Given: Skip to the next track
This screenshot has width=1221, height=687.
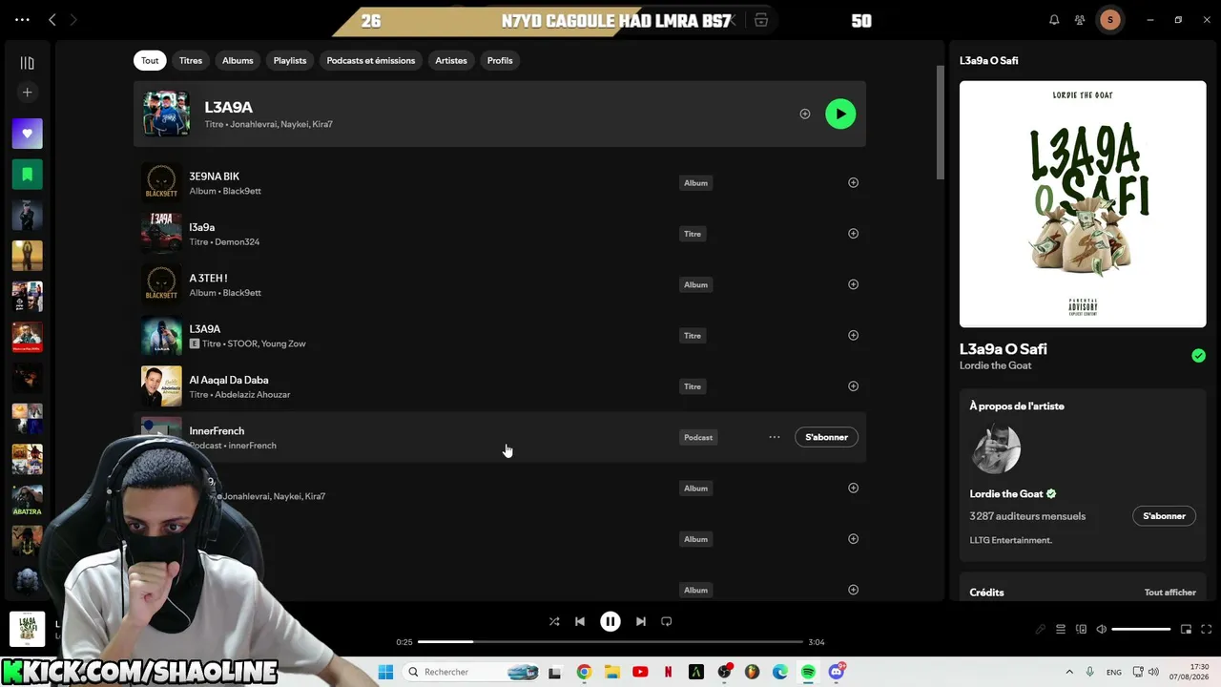Looking at the screenshot, I should click(641, 621).
